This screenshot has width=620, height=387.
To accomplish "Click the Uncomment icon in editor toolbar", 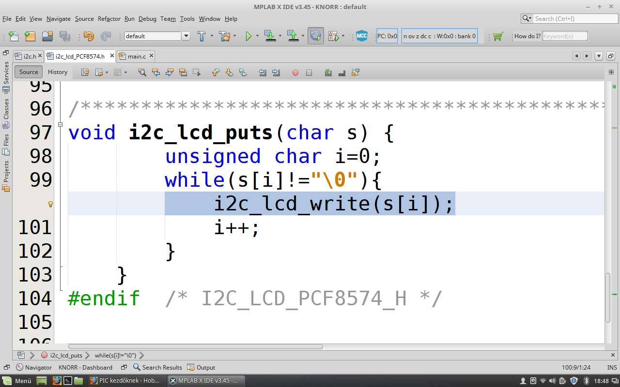I will click(x=342, y=73).
